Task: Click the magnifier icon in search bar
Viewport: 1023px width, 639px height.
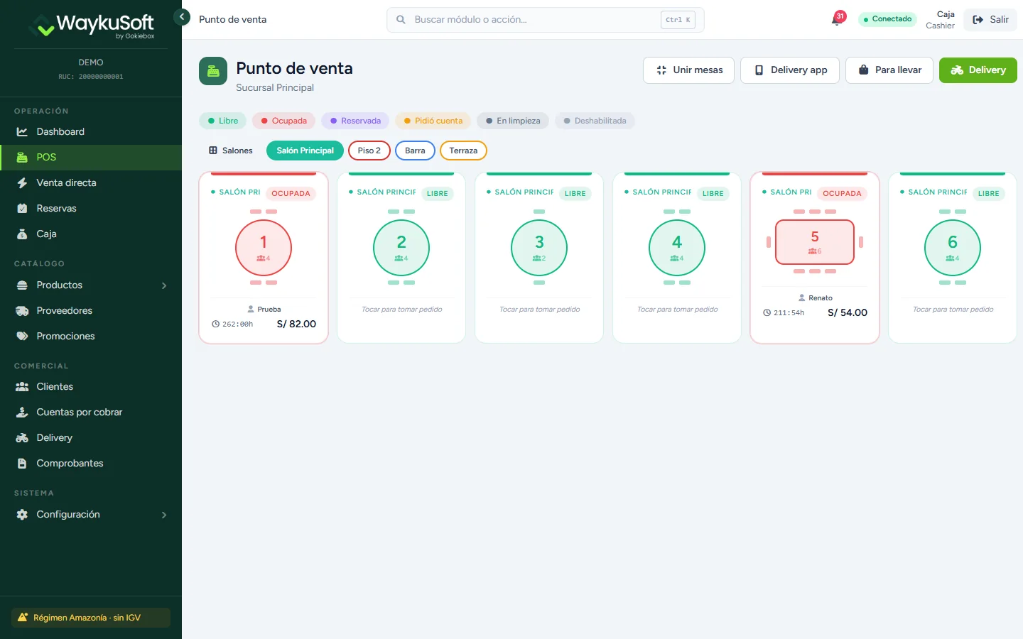Action: 401,20
